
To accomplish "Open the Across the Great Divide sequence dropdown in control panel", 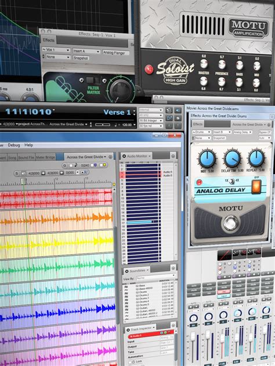I will point(68,124).
